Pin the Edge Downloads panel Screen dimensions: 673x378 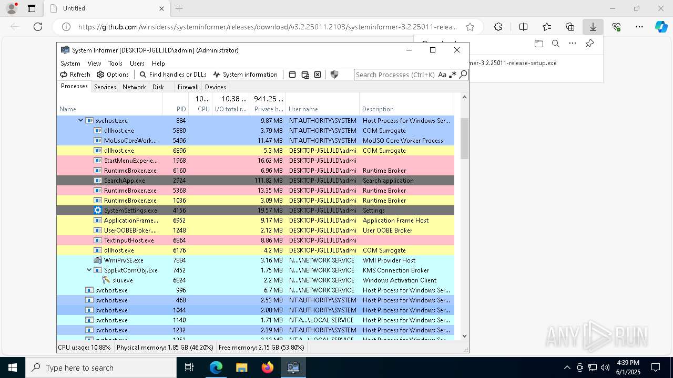point(589,44)
